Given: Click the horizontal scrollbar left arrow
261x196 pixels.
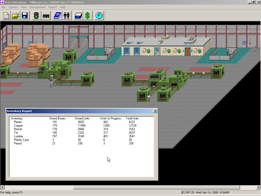Looking at the screenshot, I should coord(2,187).
